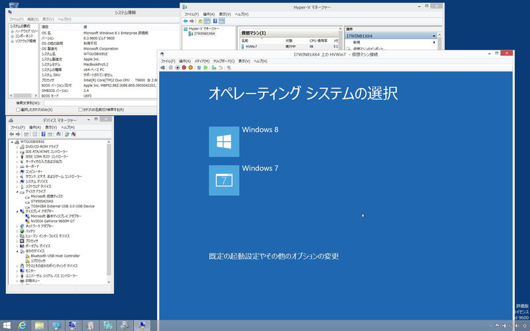
Task: Expand コンポーネント in System Information tree
Action: pos(12,36)
